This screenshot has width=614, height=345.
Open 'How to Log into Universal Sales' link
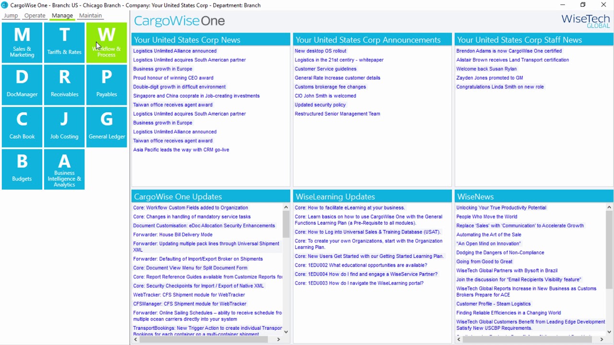367,232
